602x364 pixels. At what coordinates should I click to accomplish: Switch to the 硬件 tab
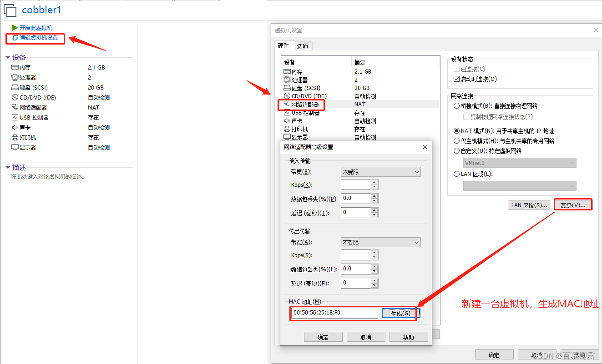pyautogui.click(x=283, y=45)
